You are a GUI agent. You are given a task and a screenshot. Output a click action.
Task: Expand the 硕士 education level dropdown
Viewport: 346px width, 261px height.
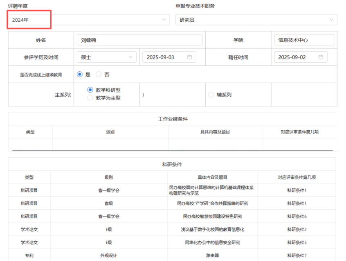(130, 57)
